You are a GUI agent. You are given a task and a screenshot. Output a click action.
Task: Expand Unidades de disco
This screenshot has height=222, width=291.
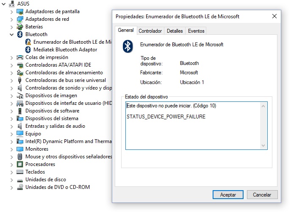tap(11, 180)
